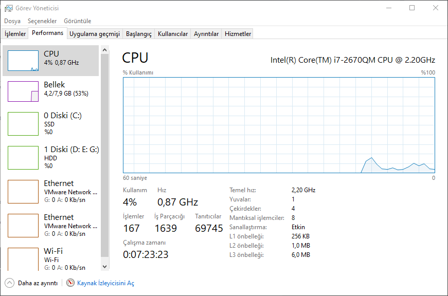Screen dimensions: 448x296
Task: Click the sidebar scrollbar thumb
Action: (x=104, y=156)
